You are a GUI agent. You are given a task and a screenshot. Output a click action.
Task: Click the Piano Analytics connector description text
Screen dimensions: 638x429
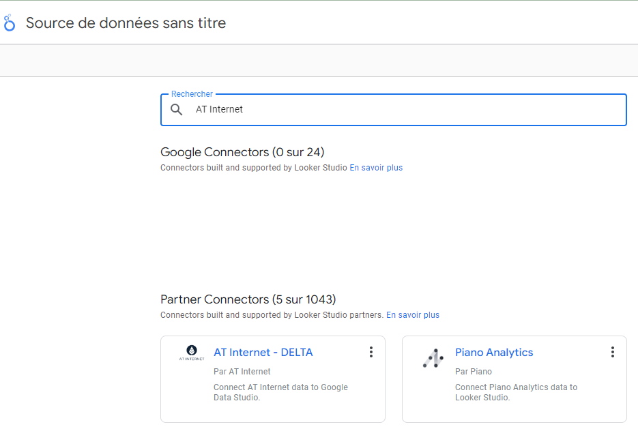[516, 392]
